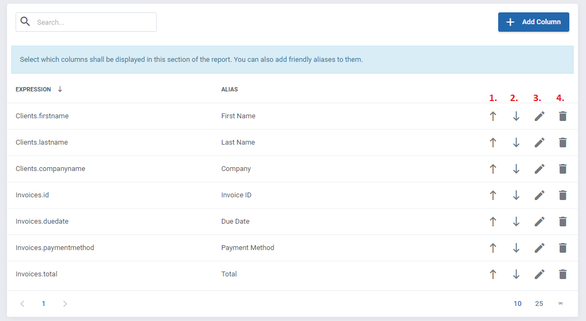Move Invoices.paymentmethod row up

[493, 248]
